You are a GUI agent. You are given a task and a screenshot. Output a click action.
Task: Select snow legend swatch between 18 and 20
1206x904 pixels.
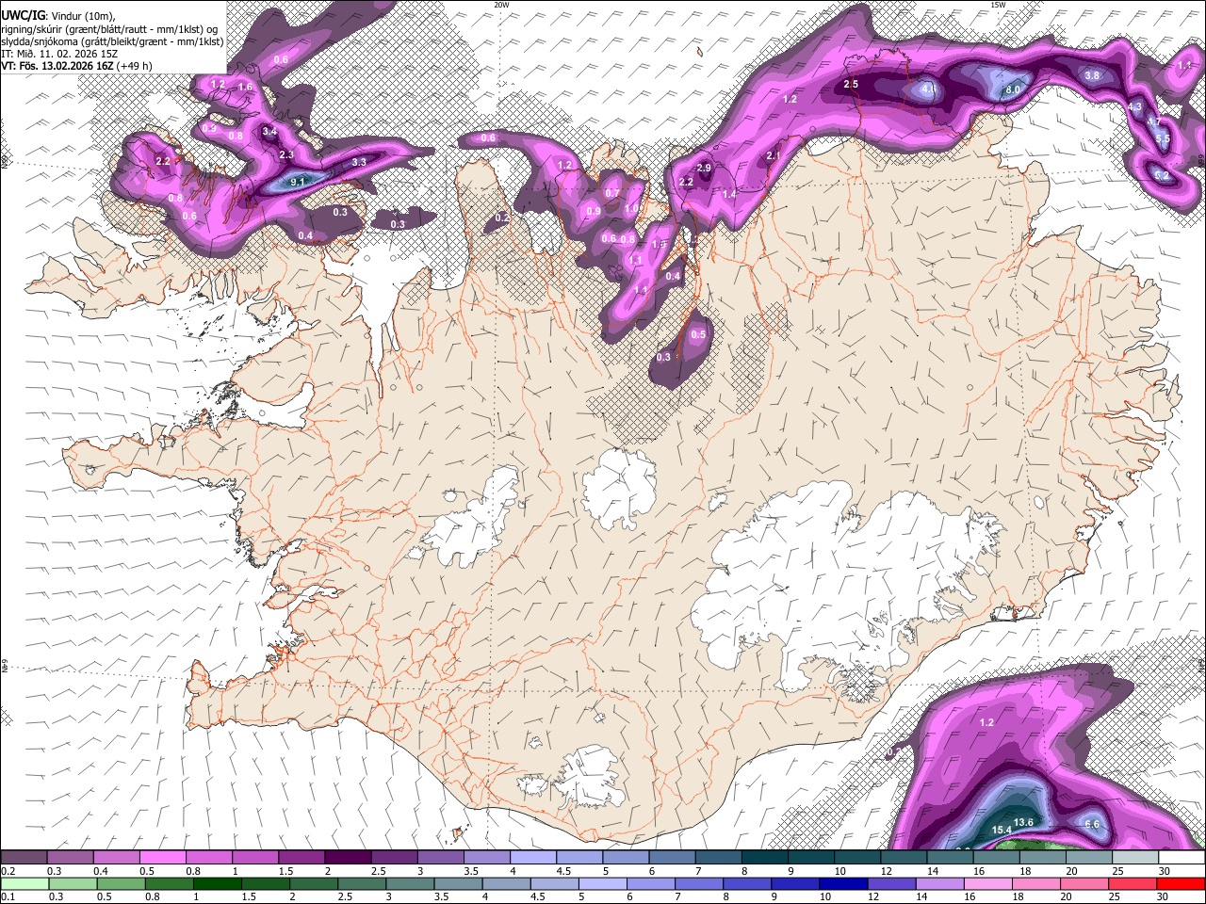(x=1042, y=858)
